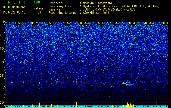171x108 pixels.
Task: Click the A504HB(yagi 4el) antenna text
Action: (96, 13)
